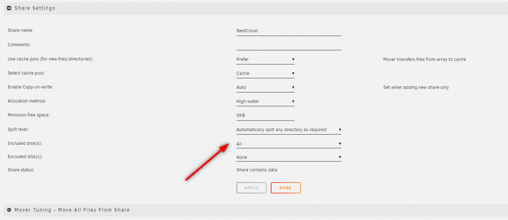
Task: Click the Mover Tuning section title
Action: pos(72,210)
